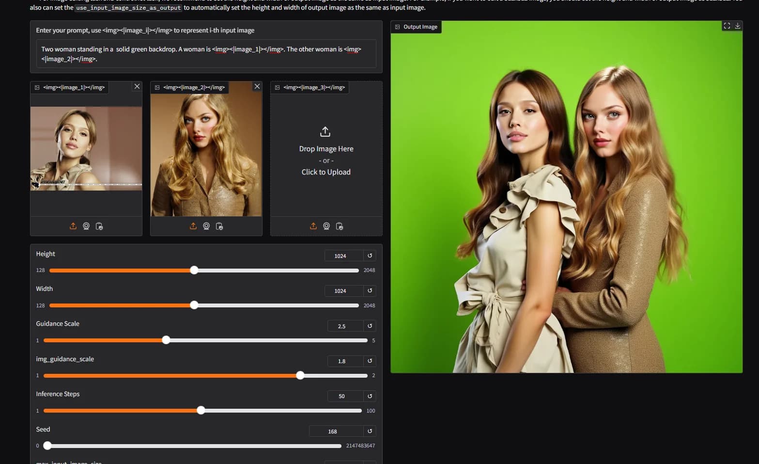Select the image_2 blonde woman thumbnail

click(206, 155)
